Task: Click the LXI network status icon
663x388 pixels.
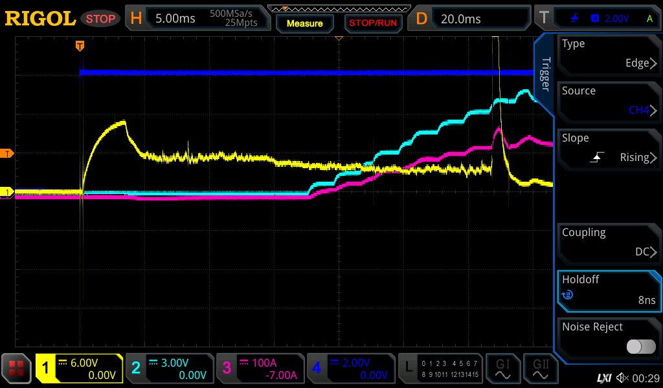Action: pyautogui.click(x=603, y=377)
